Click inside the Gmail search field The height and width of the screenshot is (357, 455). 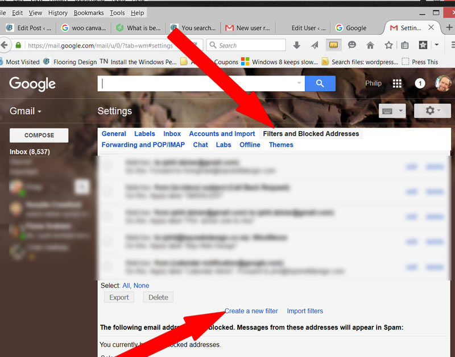(x=199, y=83)
